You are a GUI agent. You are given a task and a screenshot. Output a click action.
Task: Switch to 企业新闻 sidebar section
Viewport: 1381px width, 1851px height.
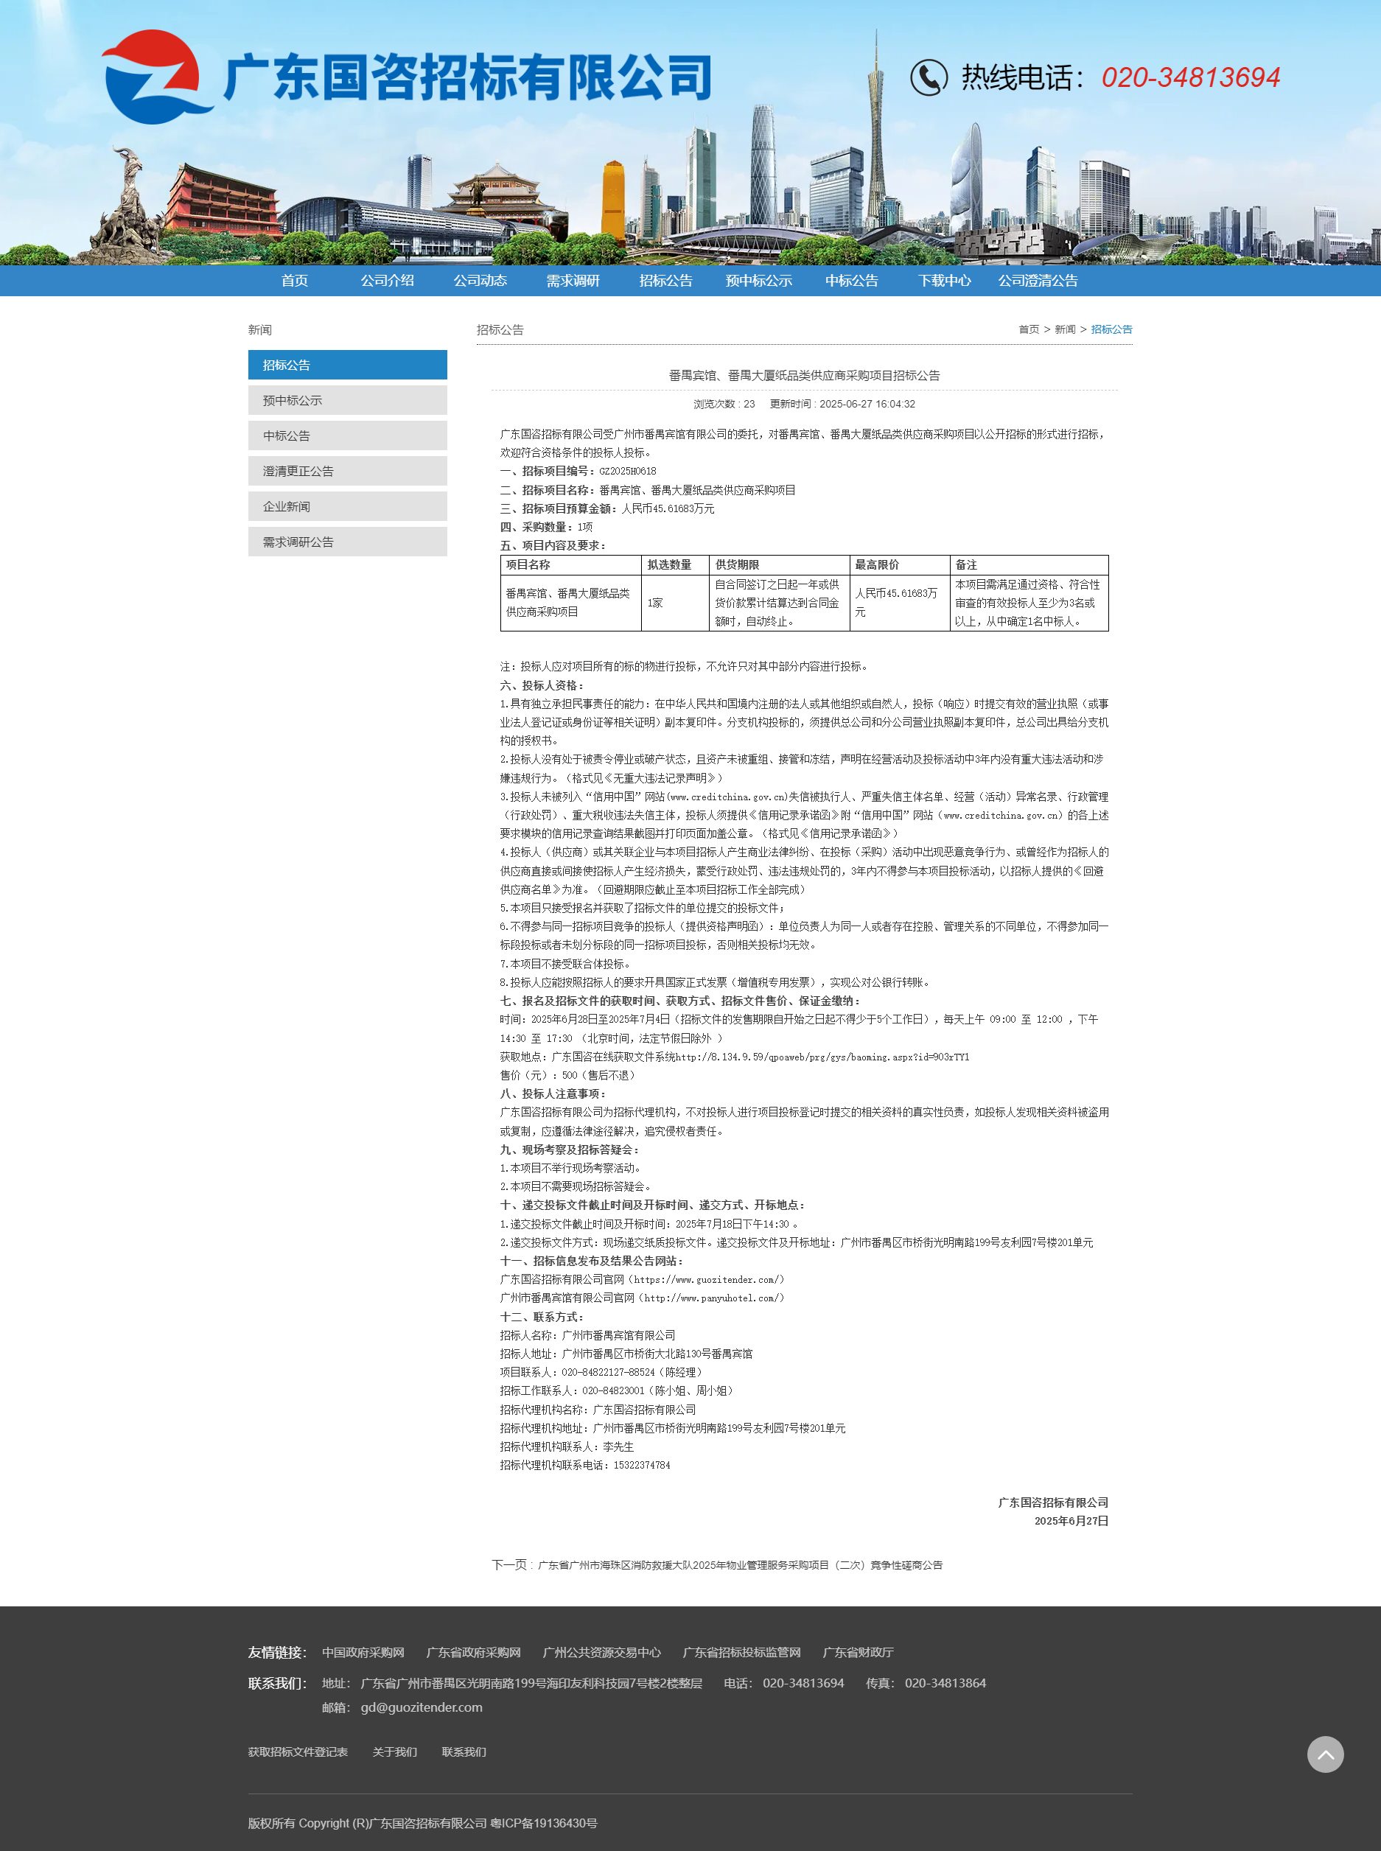[x=347, y=506]
